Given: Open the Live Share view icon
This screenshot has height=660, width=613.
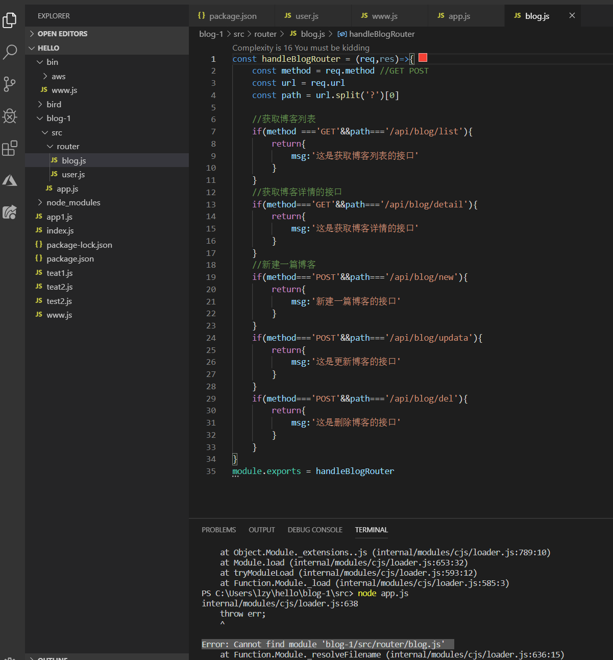Looking at the screenshot, I should tap(10, 212).
